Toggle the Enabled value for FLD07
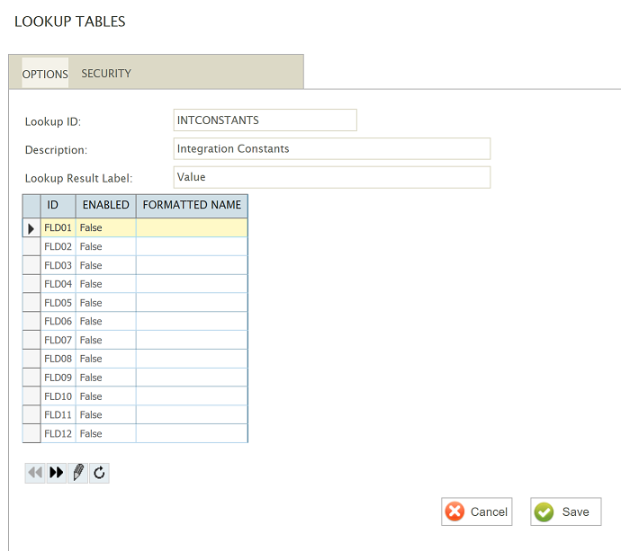 click(x=105, y=340)
